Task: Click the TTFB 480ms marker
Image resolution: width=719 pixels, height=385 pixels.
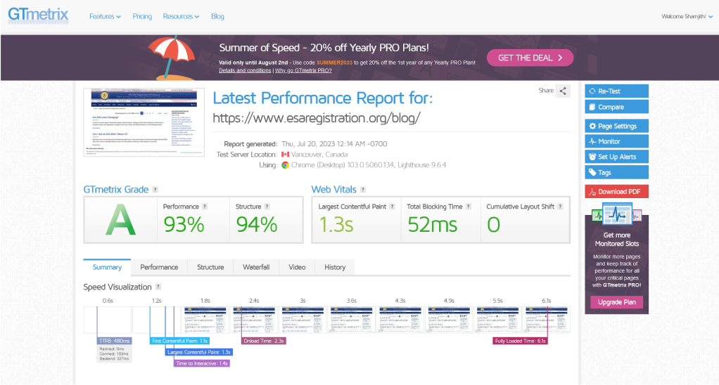Action: tap(115, 341)
